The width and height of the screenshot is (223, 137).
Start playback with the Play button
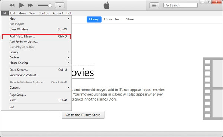[x=22, y=6]
